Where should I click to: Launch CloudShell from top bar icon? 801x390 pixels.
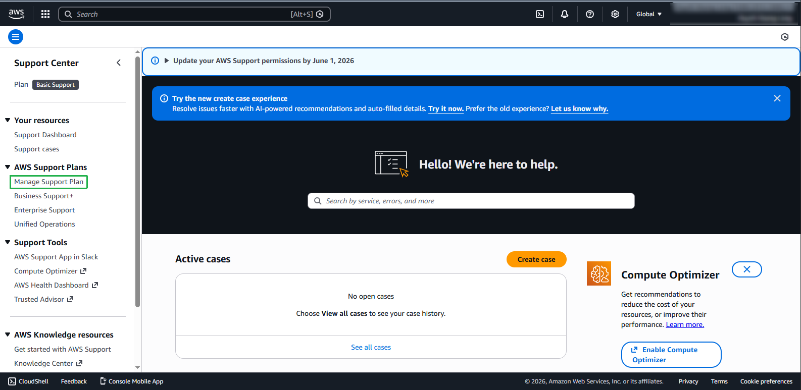(x=540, y=14)
